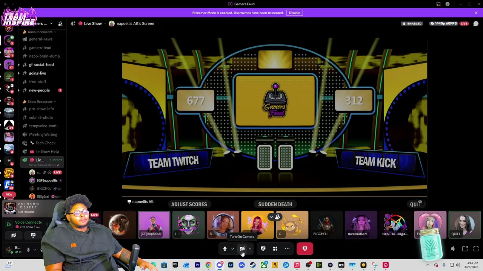This screenshot has width=483, height=271.
Task: Mute the microphone in call controls
Action: 225,248
